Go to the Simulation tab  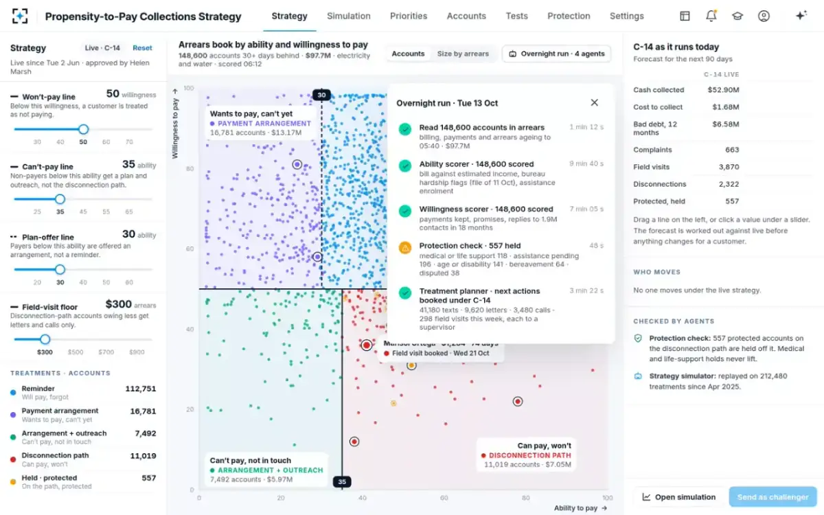click(x=348, y=16)
